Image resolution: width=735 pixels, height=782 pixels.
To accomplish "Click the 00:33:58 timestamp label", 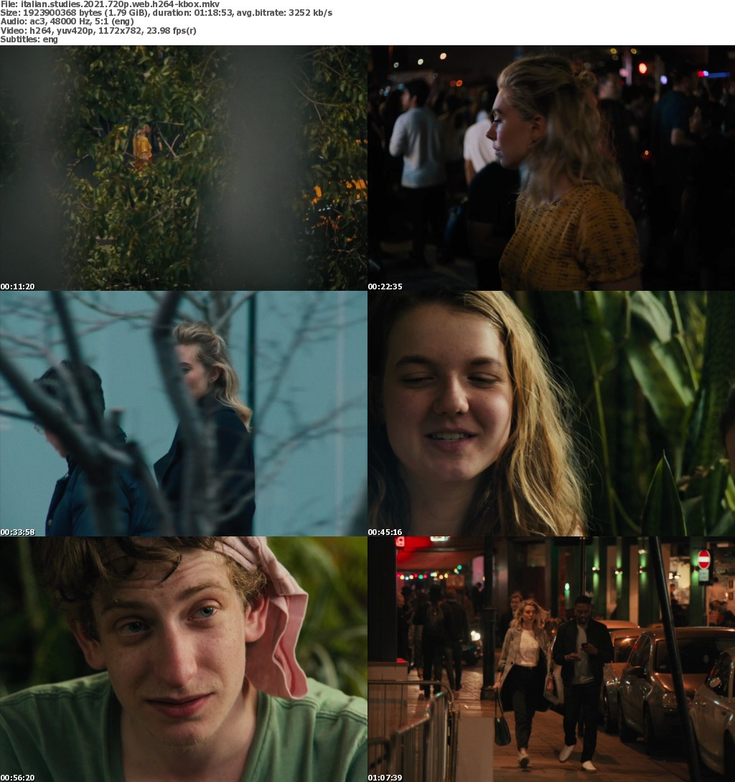I will coord(17,532).
